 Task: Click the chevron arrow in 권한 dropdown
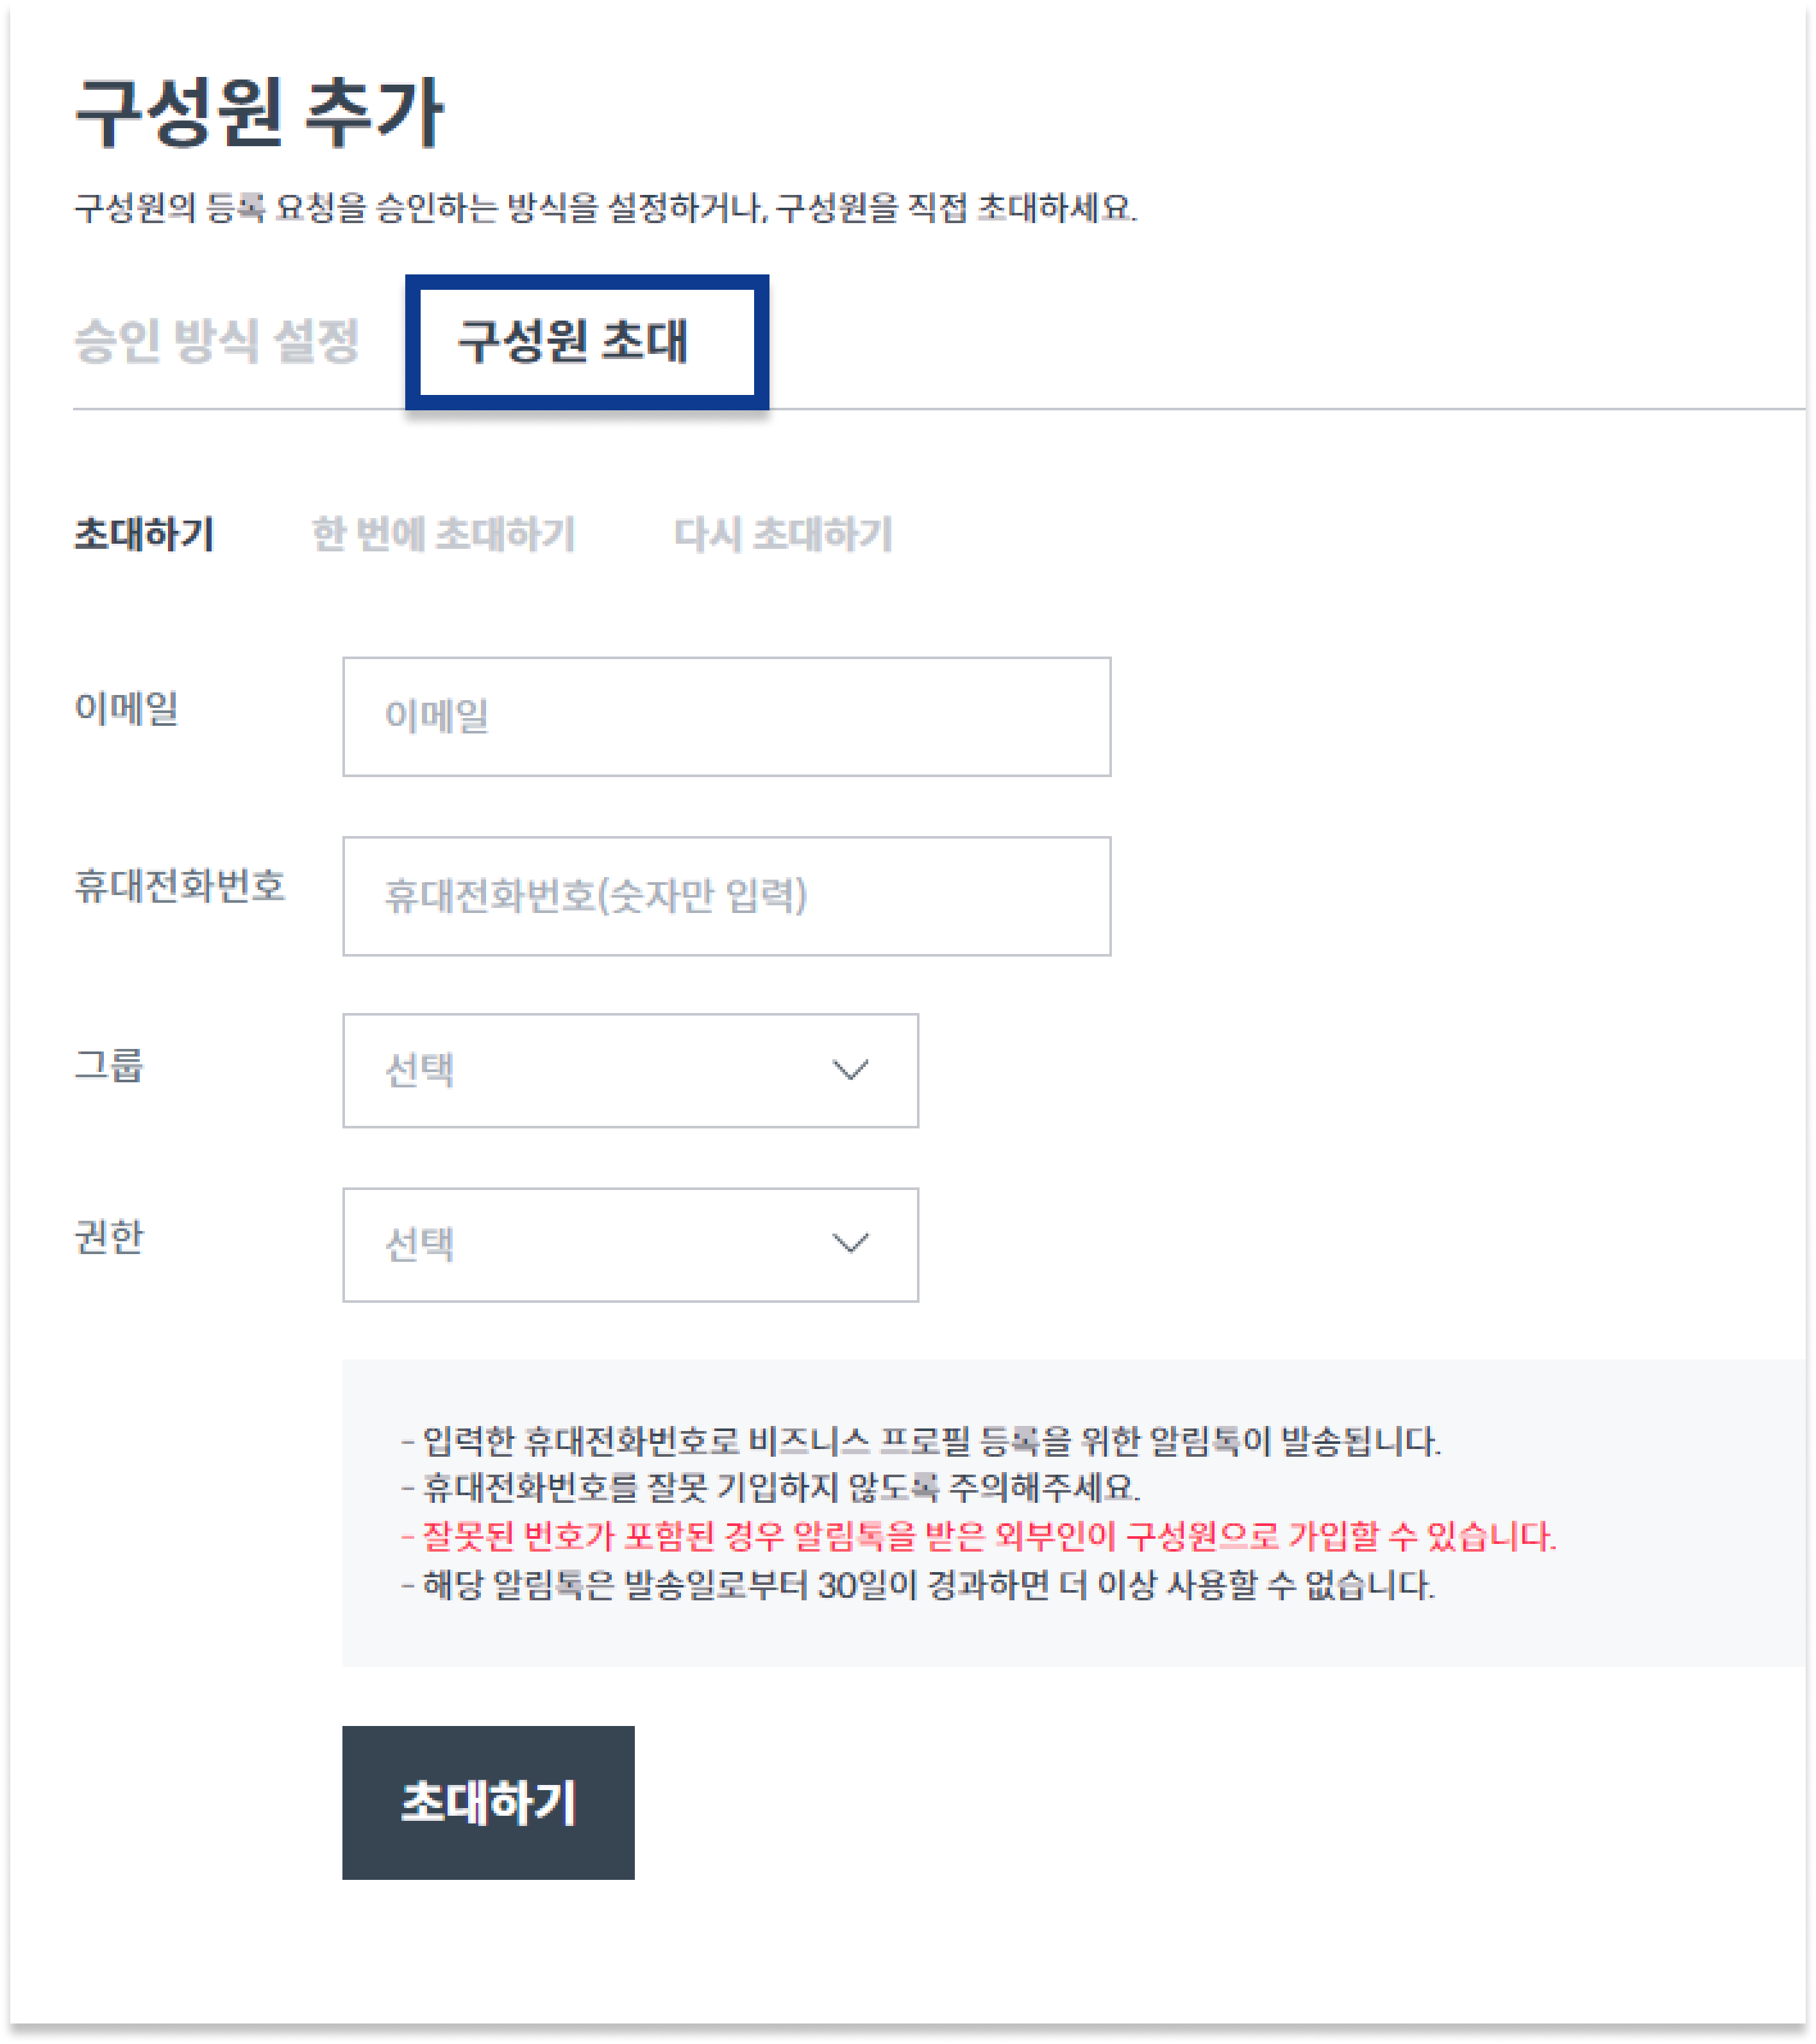850,1243
